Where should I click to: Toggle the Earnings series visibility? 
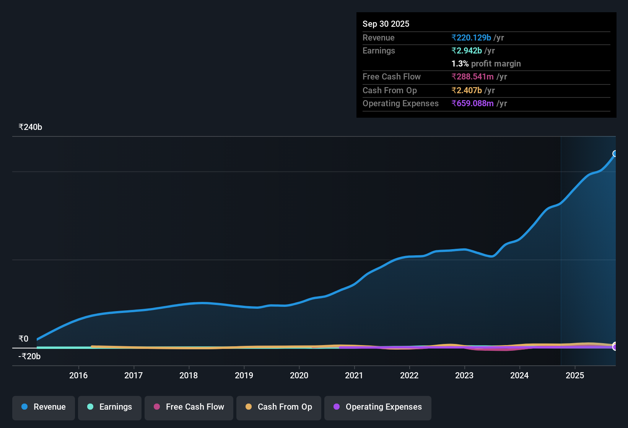coord(109,407)
